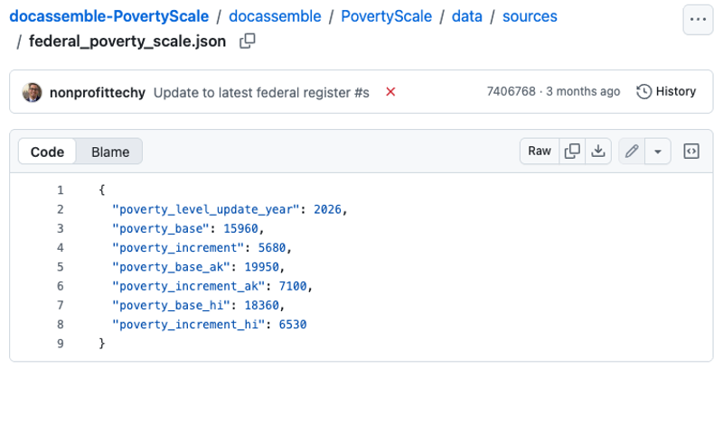
Task: Select line number 4
Action: point(61,248)
